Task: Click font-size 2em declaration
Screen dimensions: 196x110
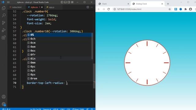Action: click(x=39, y=23)
